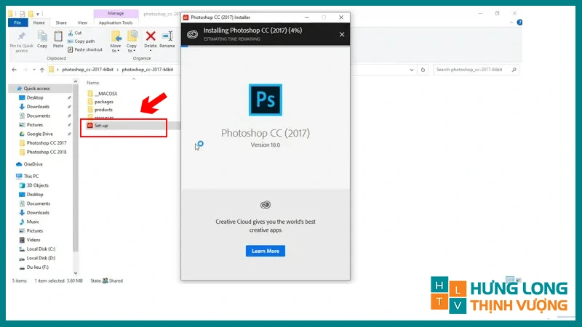
Task: Open Explorer help icon
Action: coord(519,23)
